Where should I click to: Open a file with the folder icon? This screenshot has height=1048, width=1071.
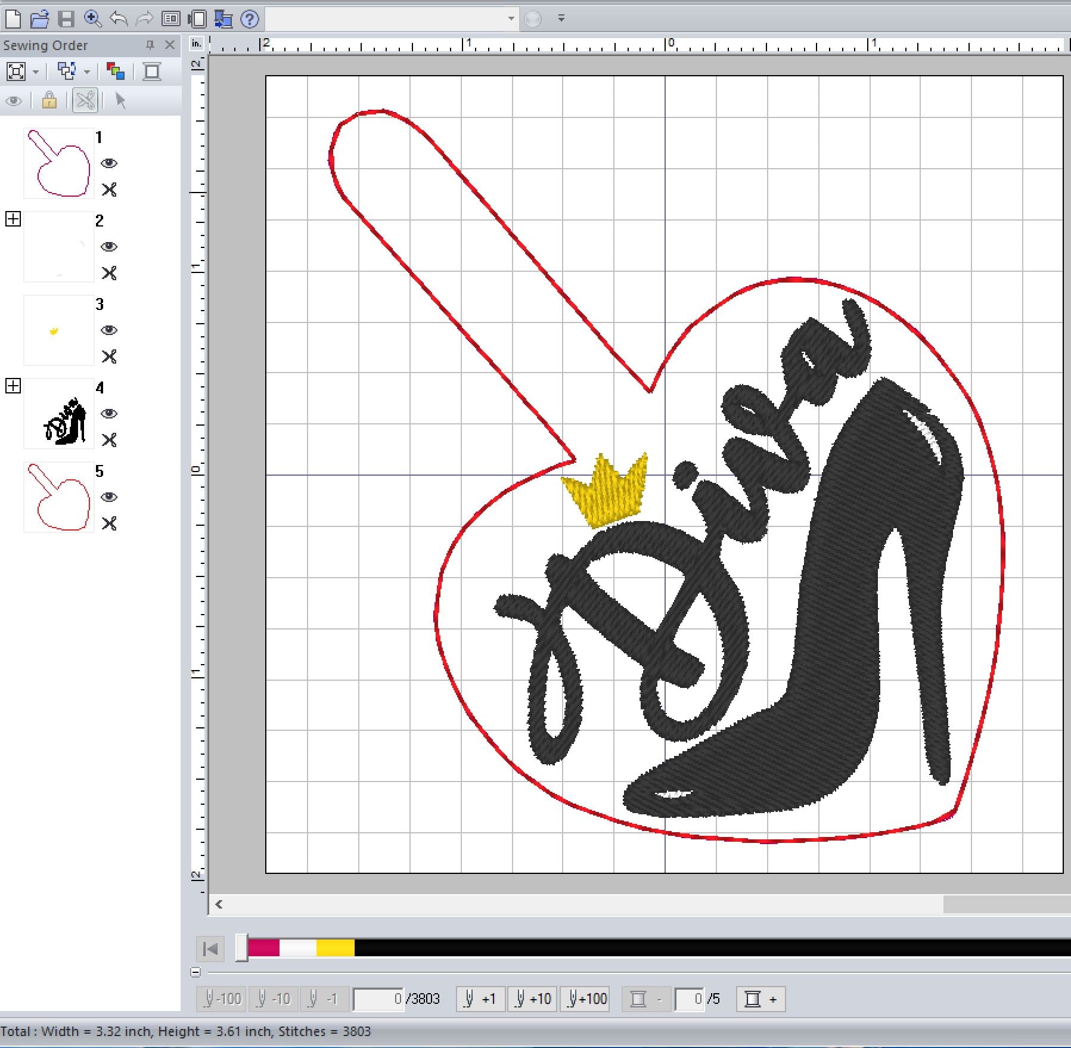[x=39, y=19]
